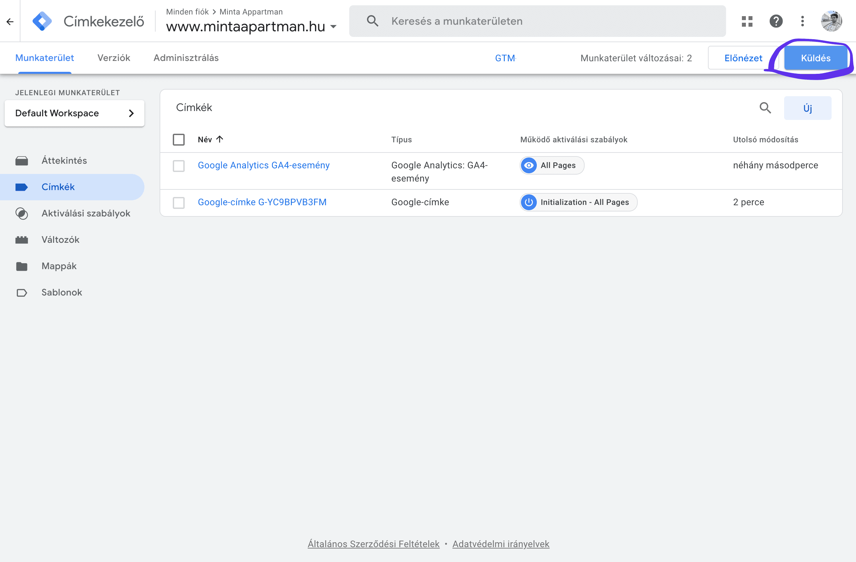Check the Google-címke G-YC9BPVB3FM row
Image resolution: width=856 pixels, height=562 pixels.
pos(178,203)
